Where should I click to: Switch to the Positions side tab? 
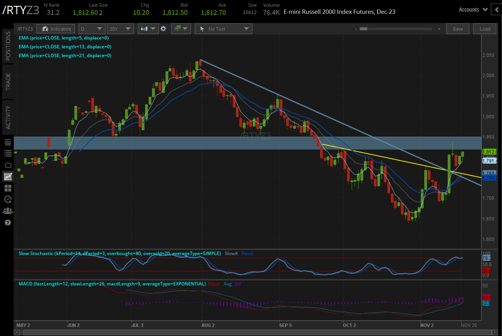pyautogui.click(x=8, y=46)
